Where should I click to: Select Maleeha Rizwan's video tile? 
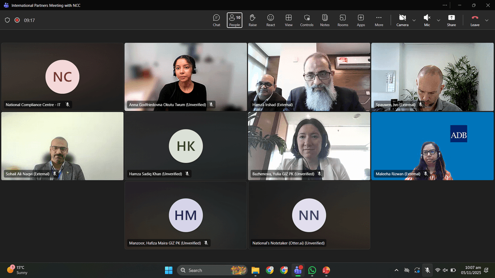(432, 146)
